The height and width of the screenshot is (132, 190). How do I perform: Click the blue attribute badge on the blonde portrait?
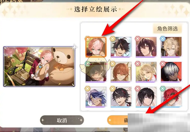tap(163, 39)
